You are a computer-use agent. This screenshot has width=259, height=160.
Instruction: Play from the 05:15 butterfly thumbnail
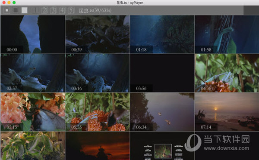point(32,112)
